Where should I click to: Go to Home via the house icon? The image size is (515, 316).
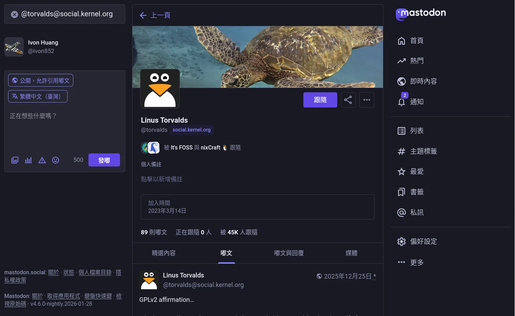point(401,41)
